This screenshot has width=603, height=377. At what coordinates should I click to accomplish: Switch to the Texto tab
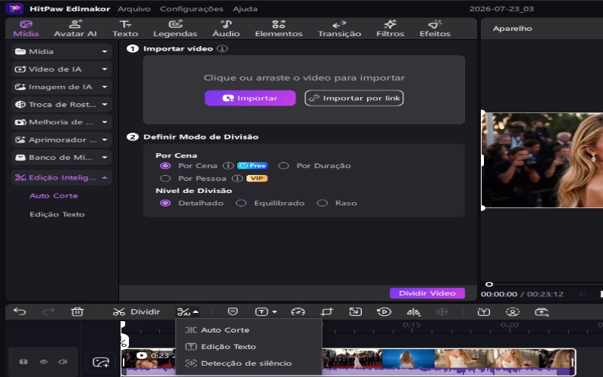pyautogui.click(x=125, y=29)
